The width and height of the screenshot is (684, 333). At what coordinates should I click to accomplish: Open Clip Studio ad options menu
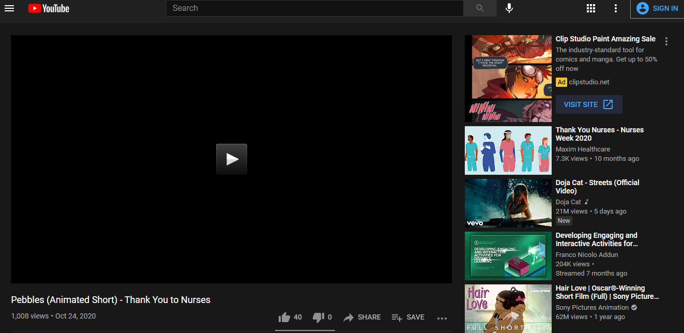point(666,41)
